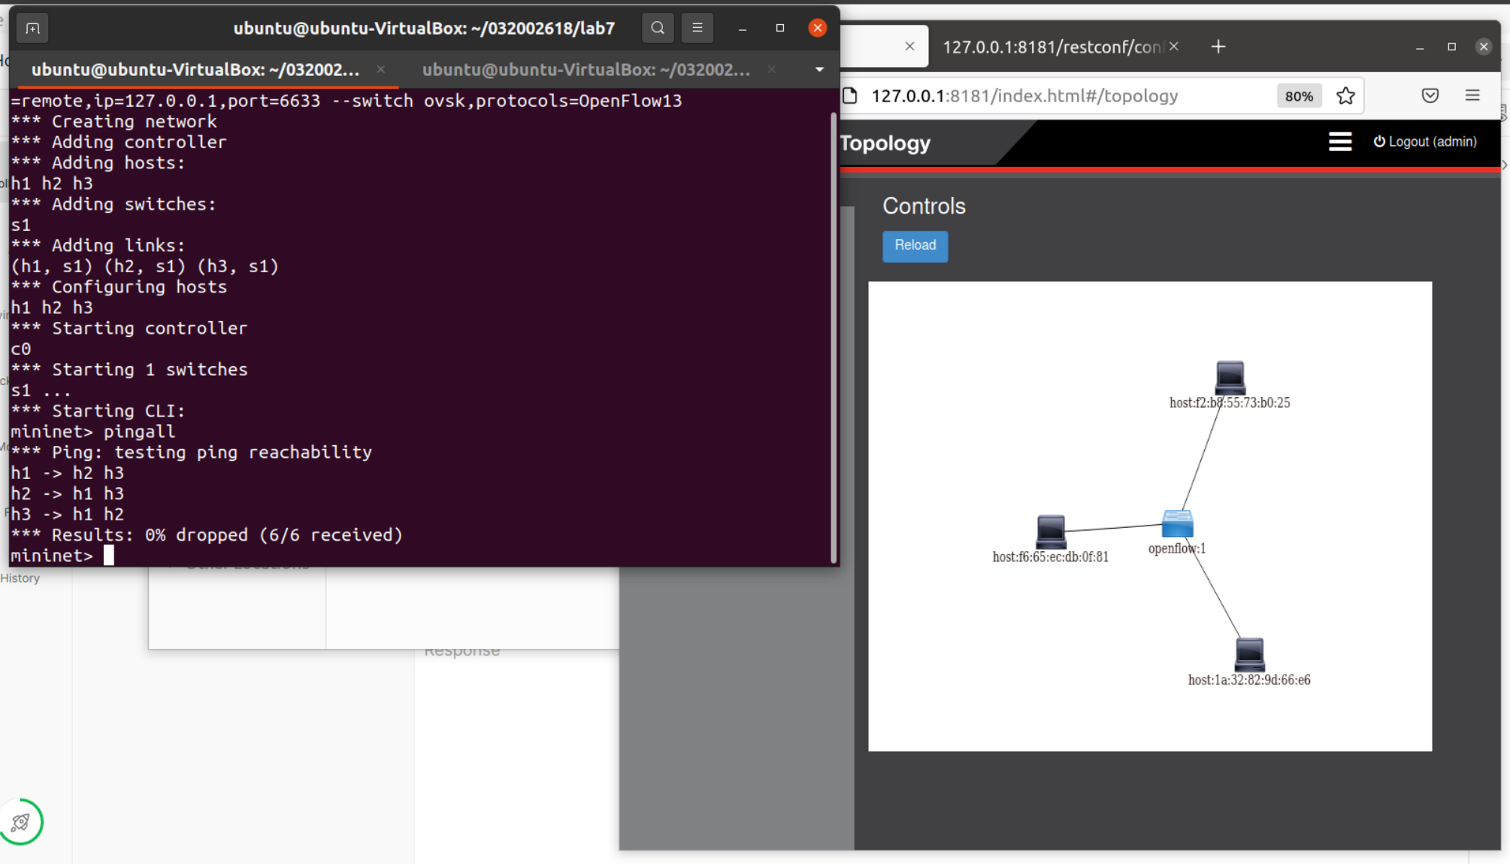Bookmark page with the star icon
This screenshot has width=1510, height=864.
pyautogui.click(x=1345, y=95)
